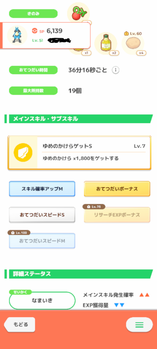Viewport: 157px width, 349px height.
Task: Tap the 最大所持数 green label
Action: click(x=33, y=91)
